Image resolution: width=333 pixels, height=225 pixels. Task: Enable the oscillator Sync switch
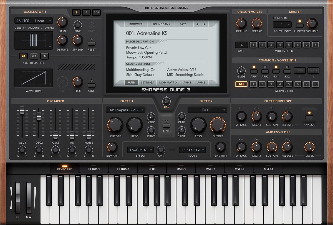91,85
